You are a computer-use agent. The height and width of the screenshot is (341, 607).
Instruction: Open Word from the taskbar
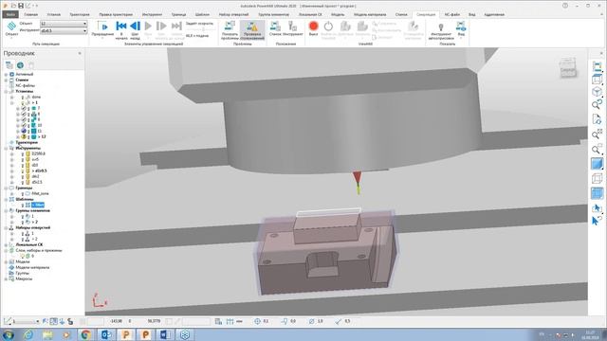pyautogui.click(x=165, y=334)
